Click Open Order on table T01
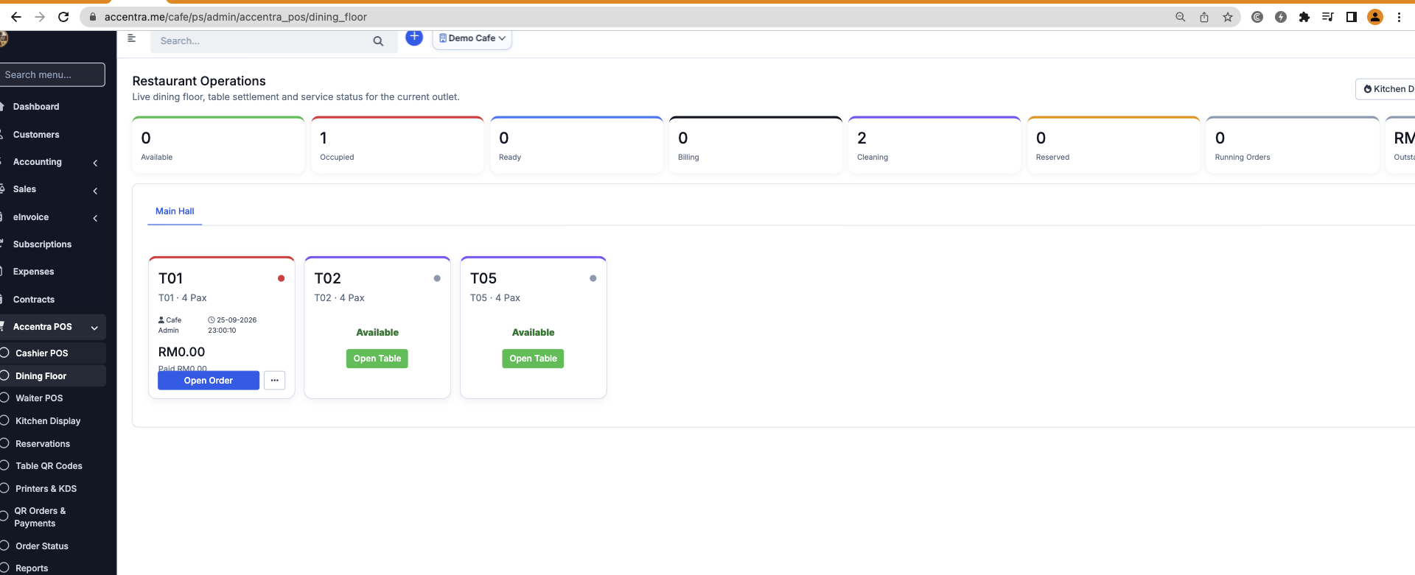 point(209,381)
